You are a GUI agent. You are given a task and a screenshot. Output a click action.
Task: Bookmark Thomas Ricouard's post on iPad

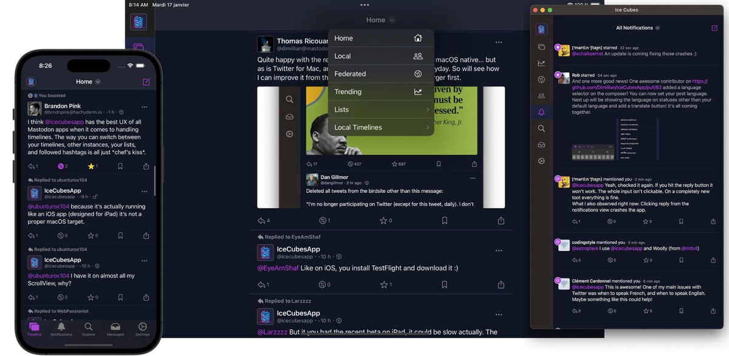pyautogui.click(x=445, y=221)
